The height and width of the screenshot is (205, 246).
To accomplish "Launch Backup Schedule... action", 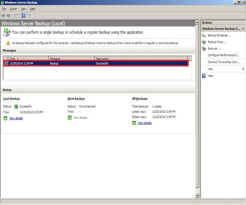I will (x=219, y=35).
